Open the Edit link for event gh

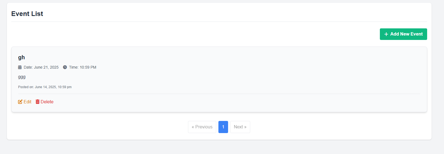[x=27, y=102]
